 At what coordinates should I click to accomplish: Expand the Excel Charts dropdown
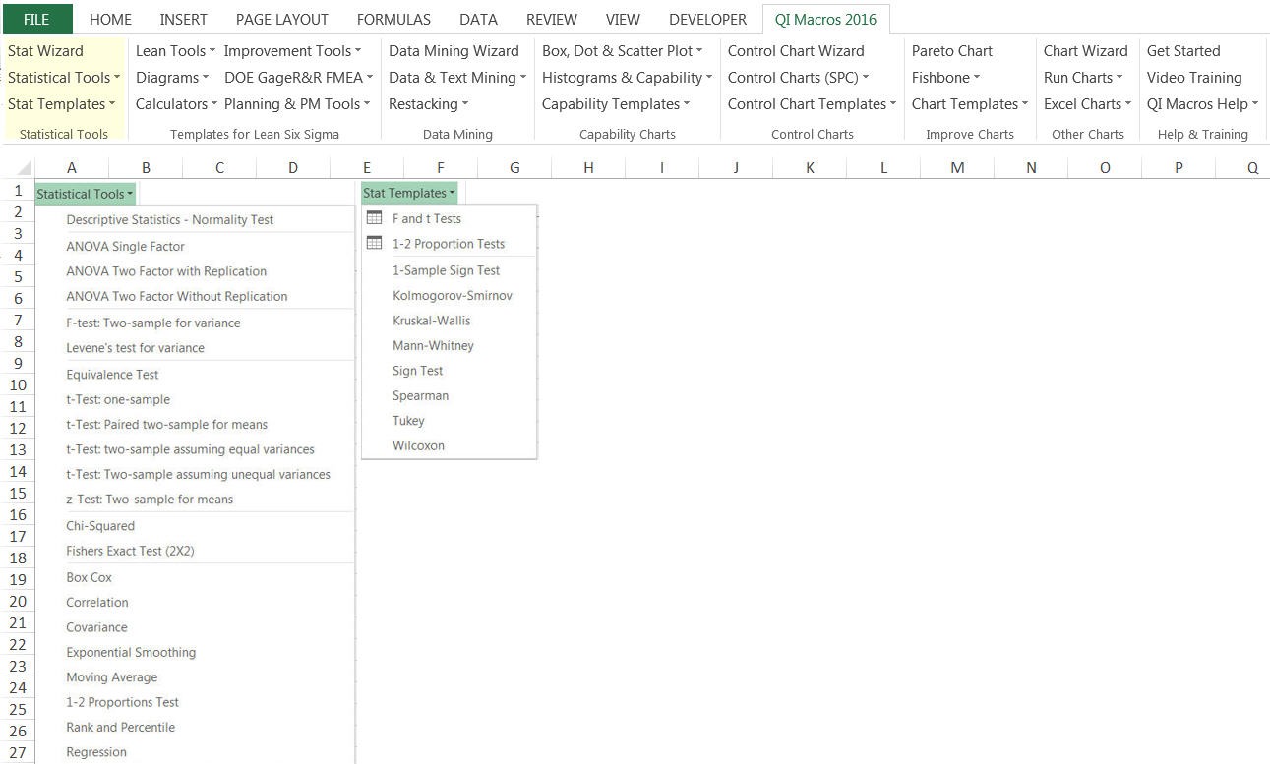point(1087,103)
